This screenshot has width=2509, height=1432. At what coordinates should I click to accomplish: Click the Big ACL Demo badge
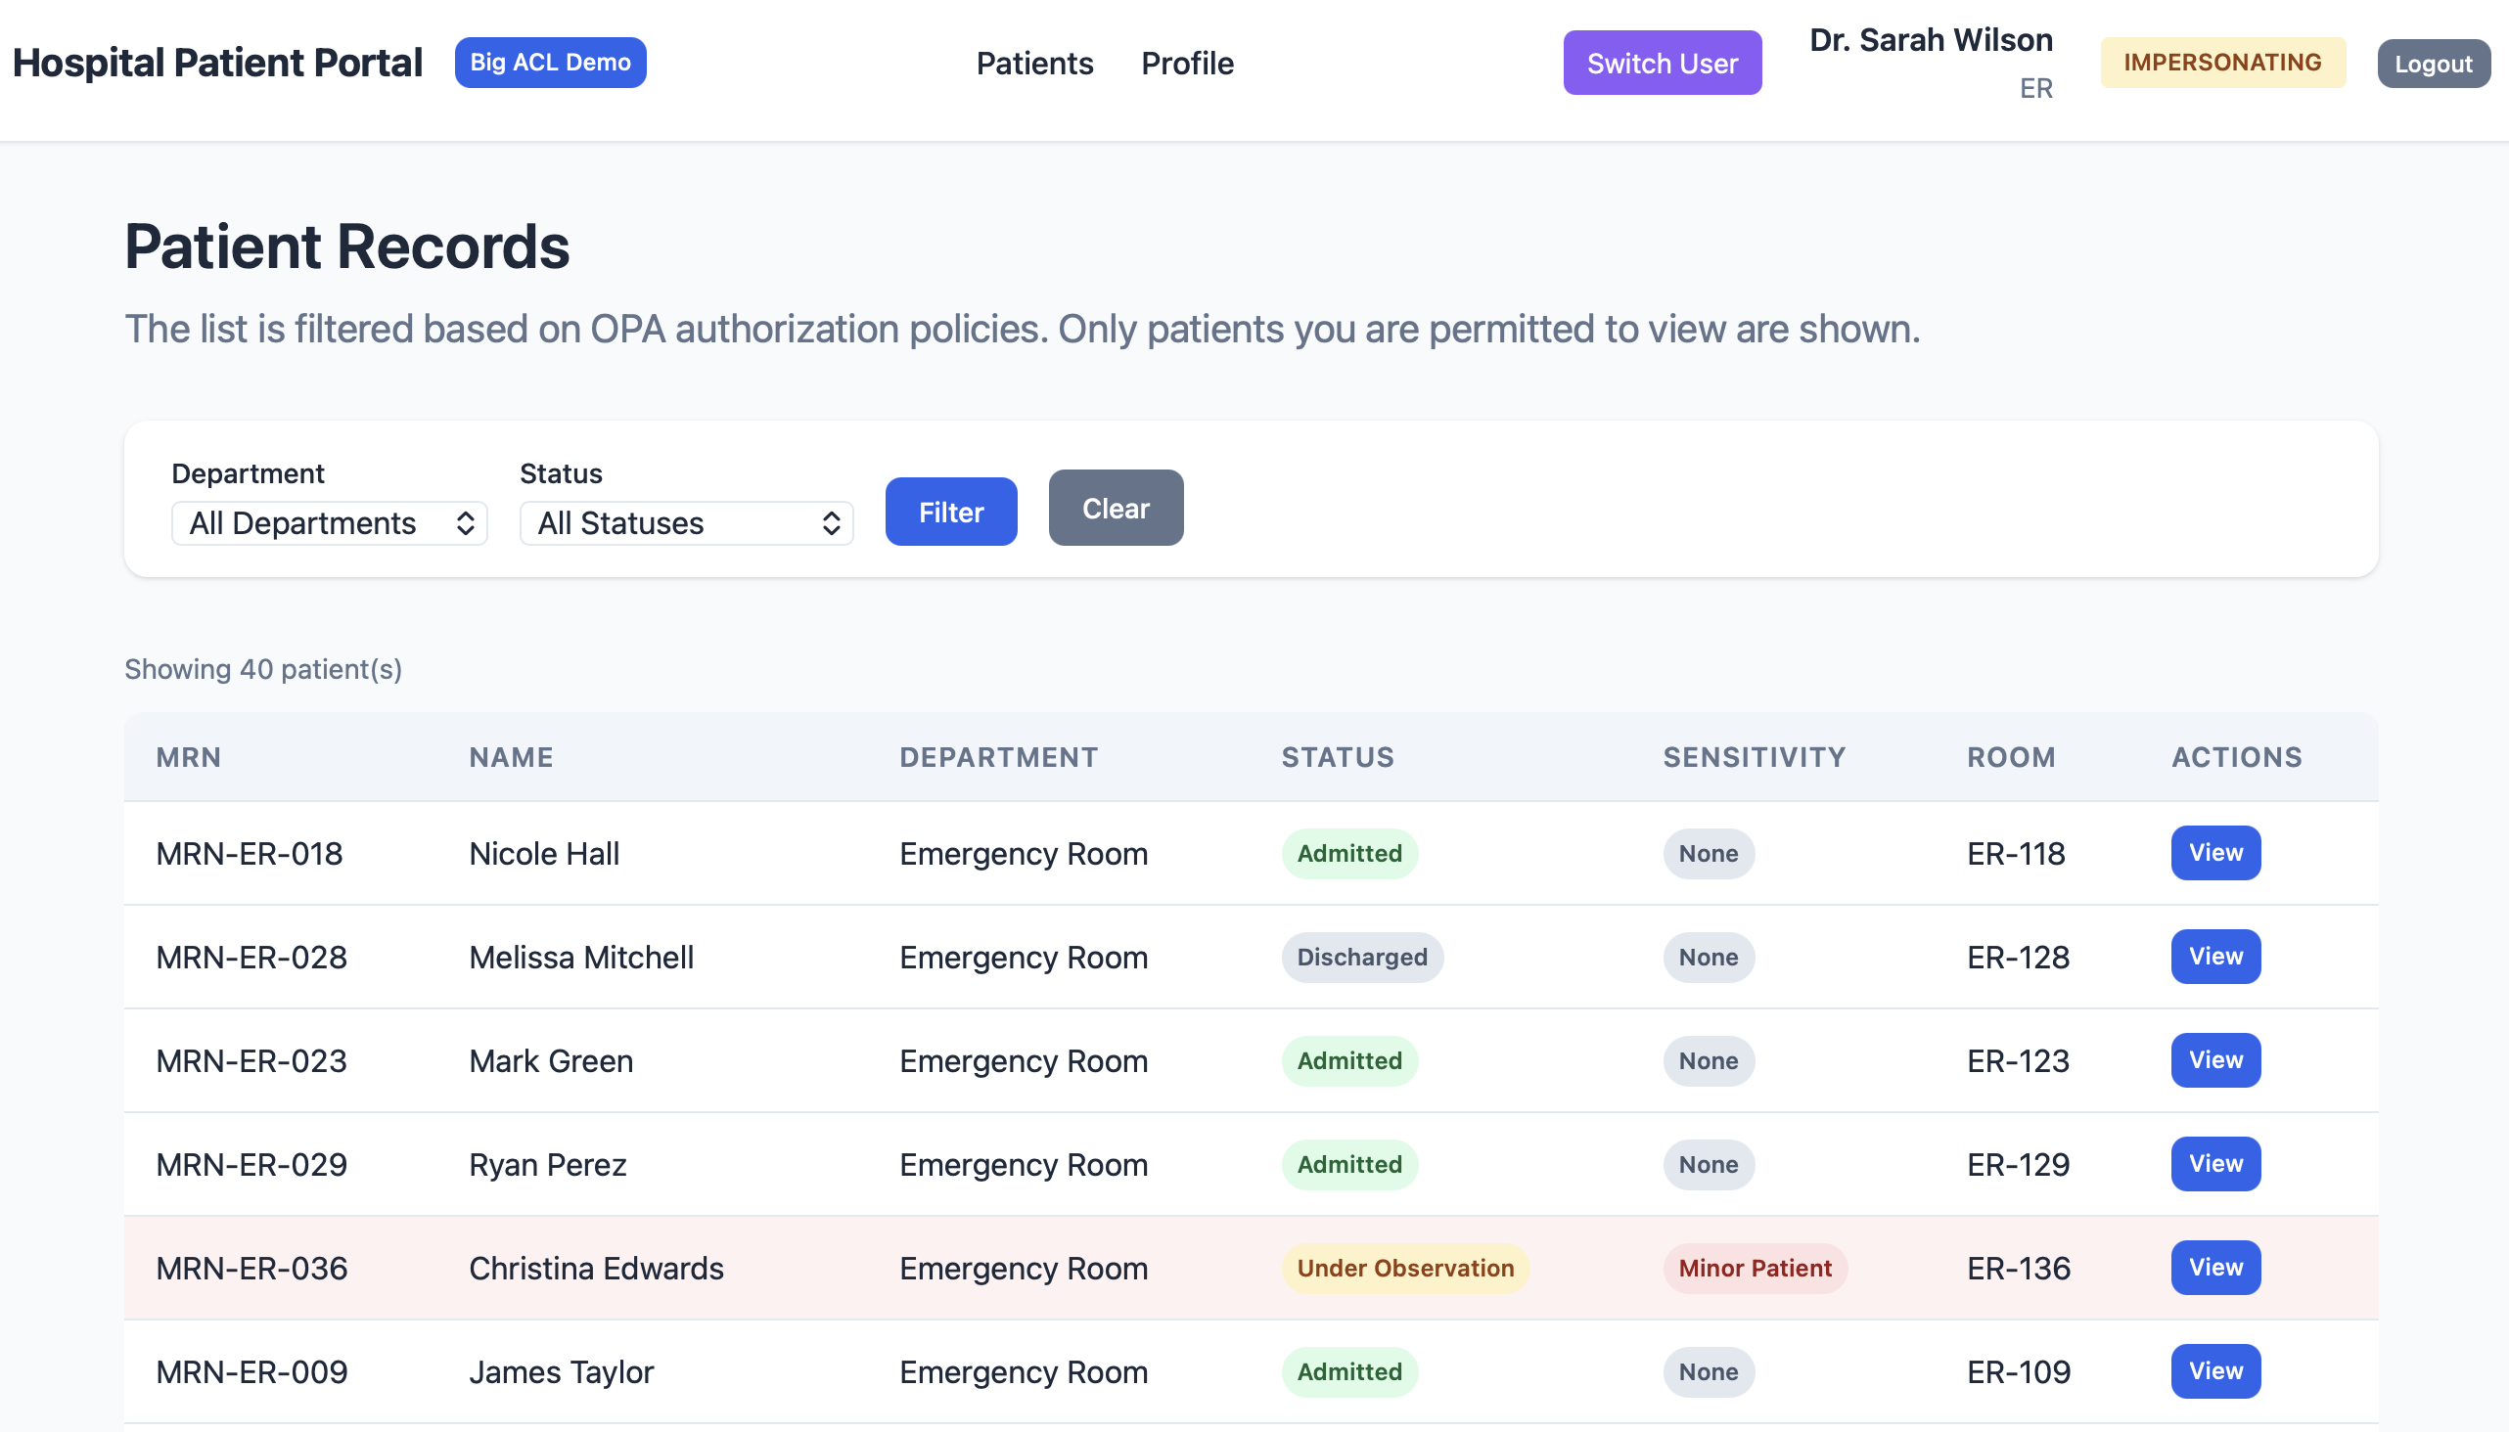(550, 63)
